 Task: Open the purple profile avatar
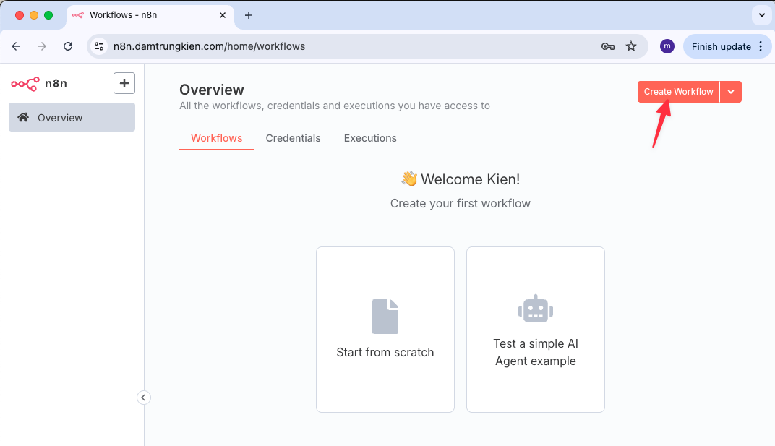667,46
